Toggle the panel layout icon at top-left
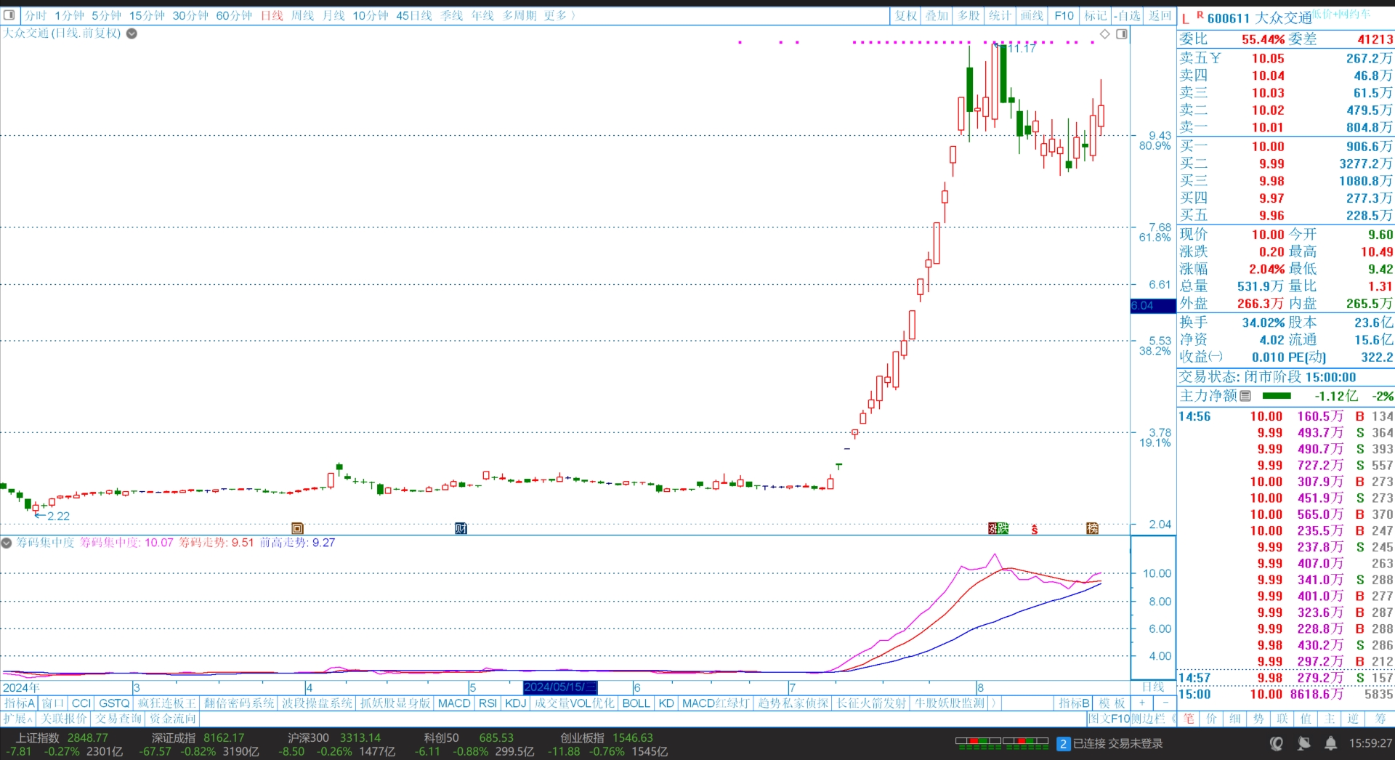This screenshot has height=760, width=1395. tap(9, 15)
